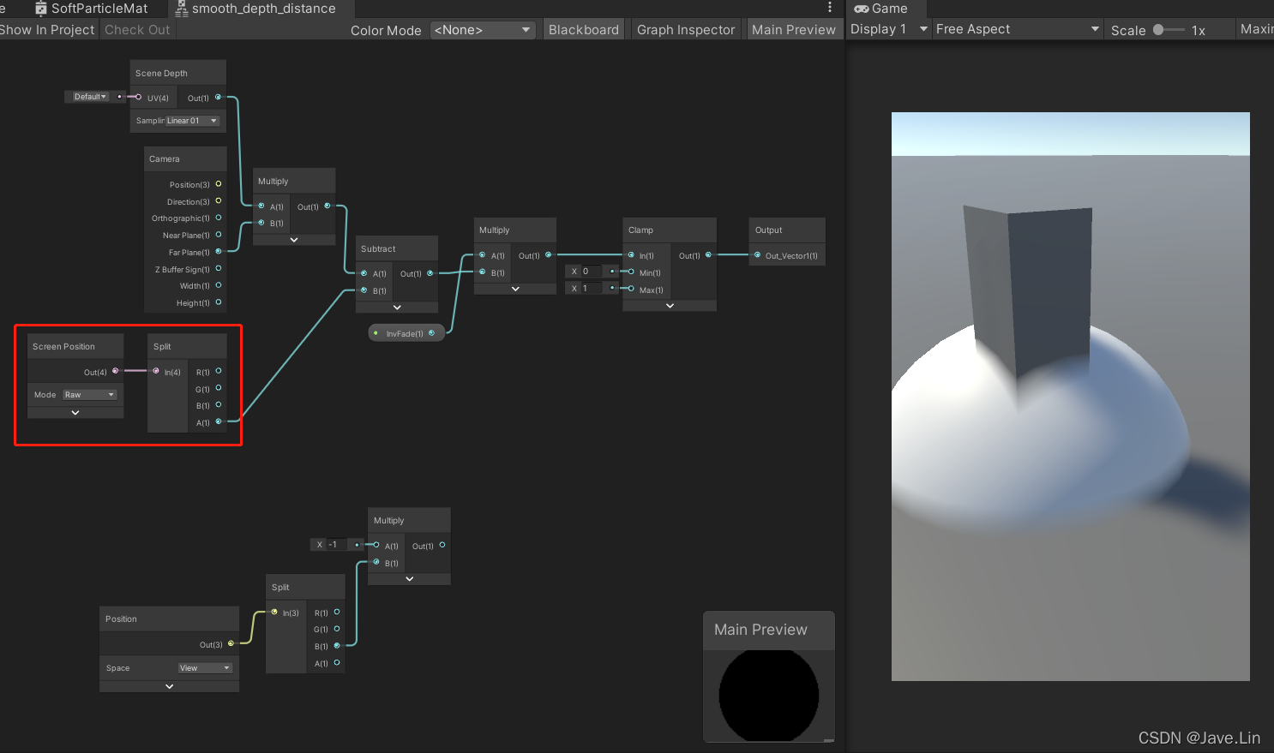Click the InvFade(1) property node output port
Screen dimensions: 1274x753
[x=432, y=332]
